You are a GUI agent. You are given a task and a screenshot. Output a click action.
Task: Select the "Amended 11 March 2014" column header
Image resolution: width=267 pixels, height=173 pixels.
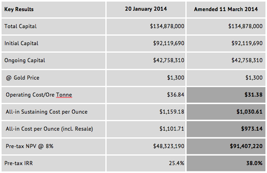(226, 9)
